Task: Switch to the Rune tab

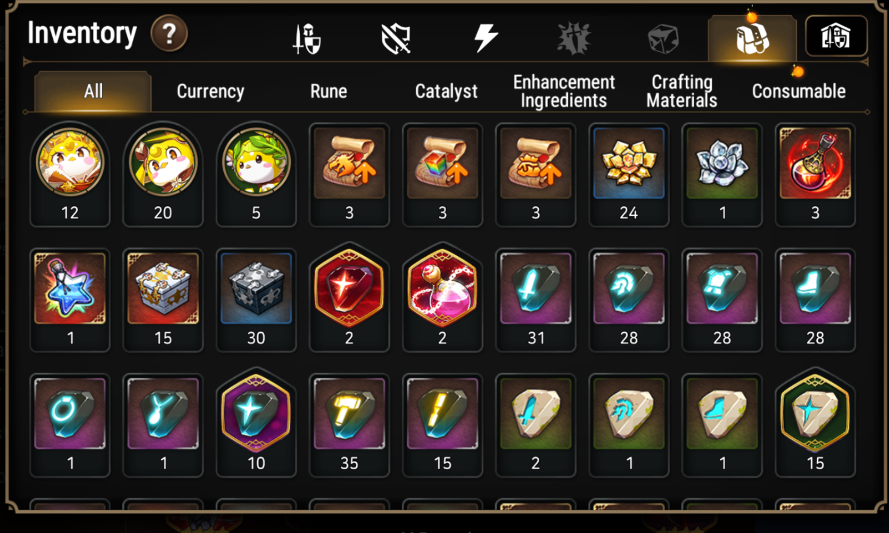Action: click(x=328, y=92)
